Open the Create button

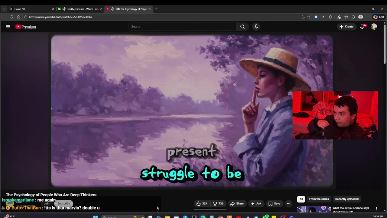pyautogui.click(x=346, y=27)
